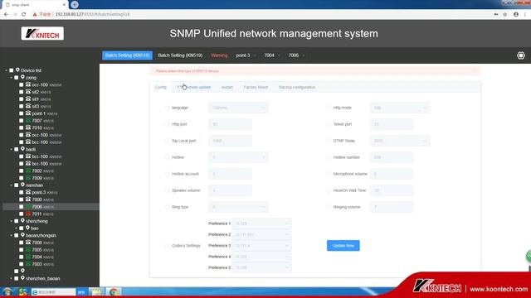This screenshot has height=298, width=531.
Task: Click the Update Now button
Action: (343, 245)
